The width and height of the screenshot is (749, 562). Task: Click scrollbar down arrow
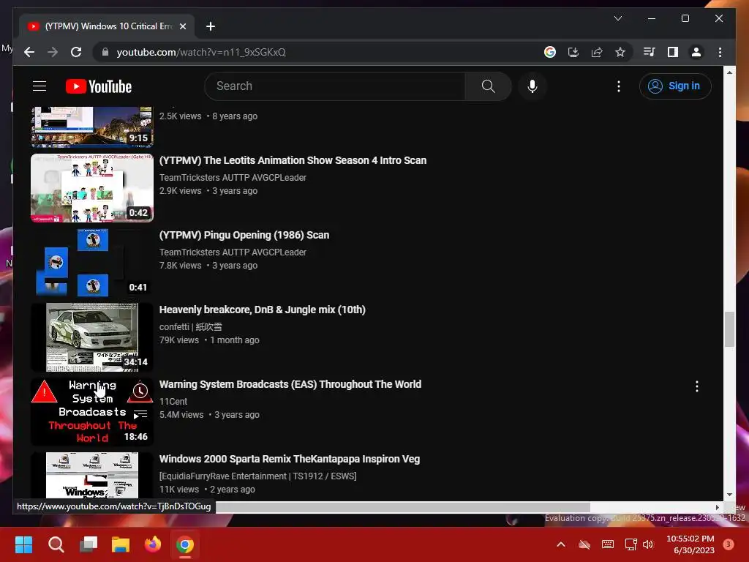(729, 495)
